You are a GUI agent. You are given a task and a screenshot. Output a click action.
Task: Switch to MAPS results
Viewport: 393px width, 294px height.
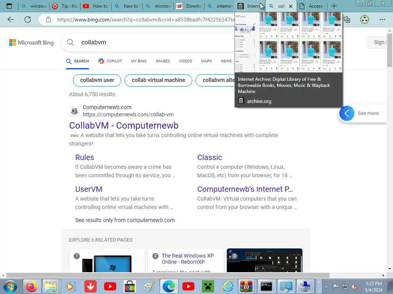click(206, 61)
